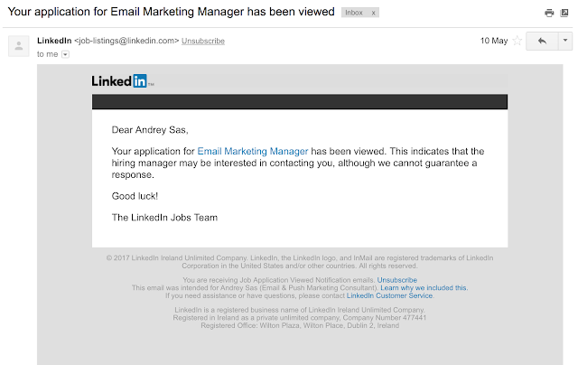Click the job-listings@linkedin.com address
The width and height of the screenshot is (578, 374).
click(x=126, y=41)
